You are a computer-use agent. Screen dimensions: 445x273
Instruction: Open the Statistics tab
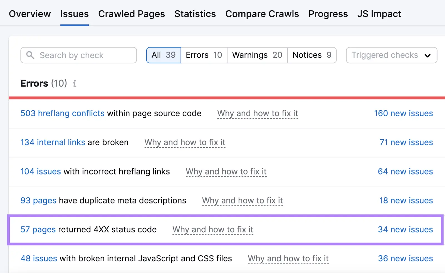195,14
